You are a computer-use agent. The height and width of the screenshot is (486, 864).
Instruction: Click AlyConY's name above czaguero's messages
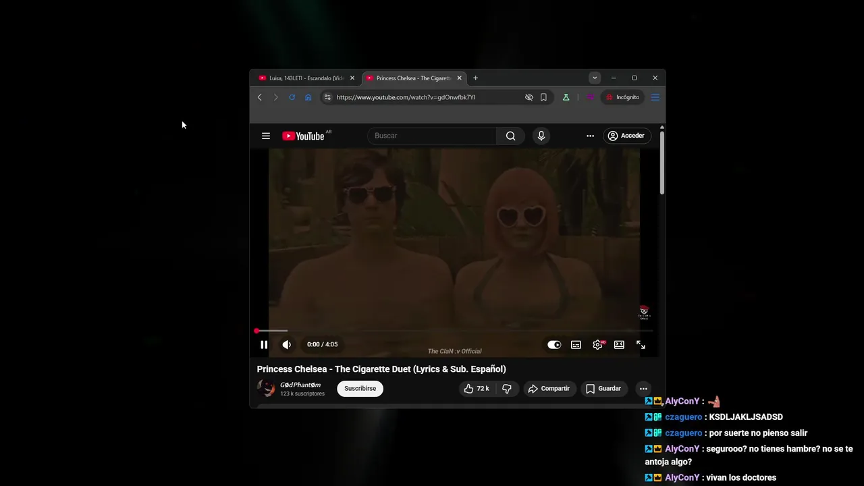pos(682,401)
